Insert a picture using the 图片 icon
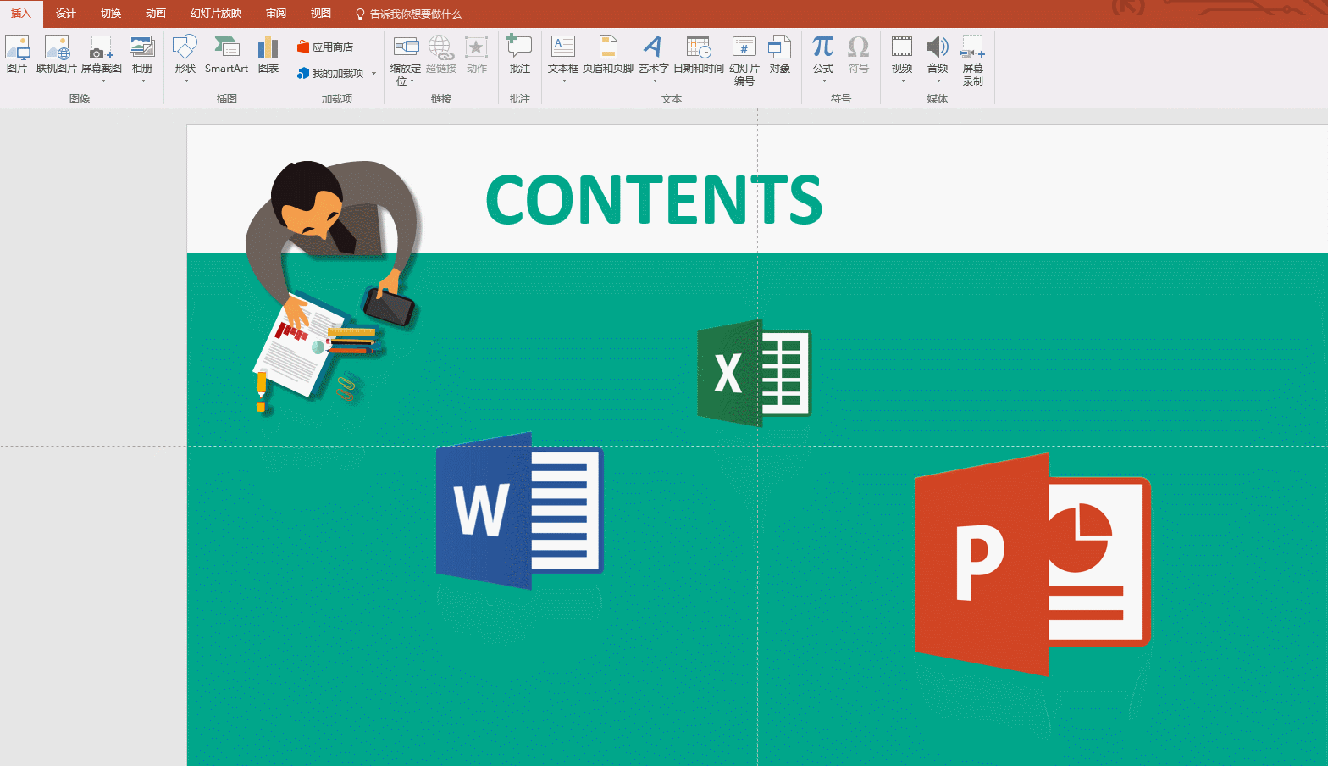Screen dimensions: 1328x766 (17, 54)
